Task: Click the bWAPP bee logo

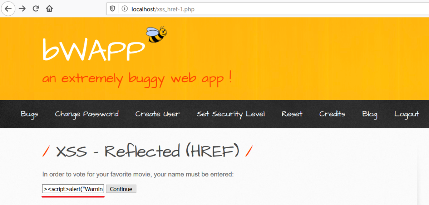Action: (156, 35)
